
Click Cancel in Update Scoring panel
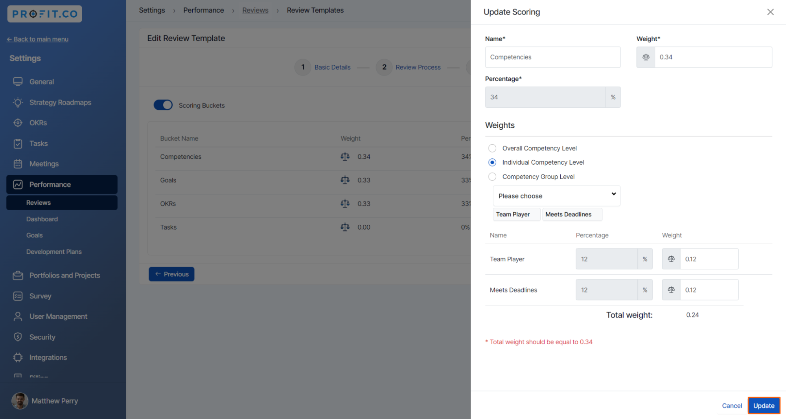731,406
